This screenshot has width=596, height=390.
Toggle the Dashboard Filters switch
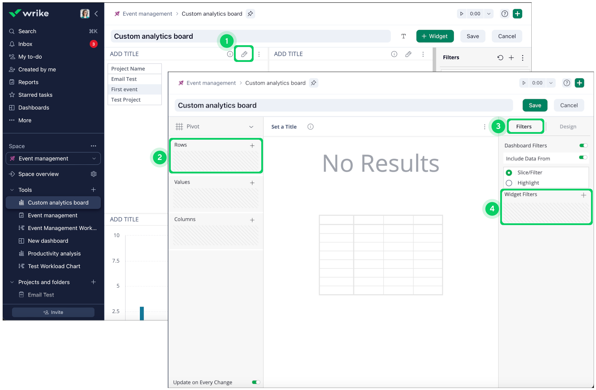point(583,146)
